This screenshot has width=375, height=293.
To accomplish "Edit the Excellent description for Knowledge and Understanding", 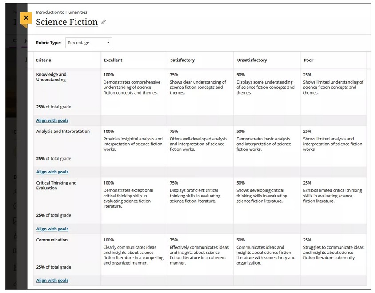I will click(x=132, y=88).
